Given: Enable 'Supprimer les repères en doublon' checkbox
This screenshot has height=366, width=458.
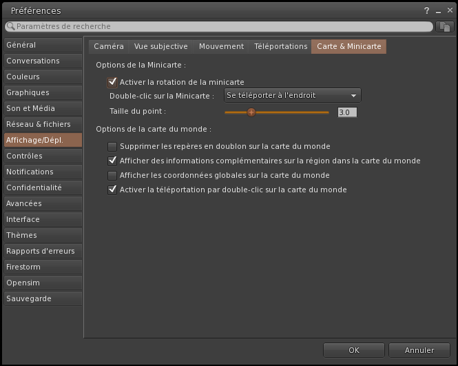Looking at the screenshot, I should click(x=113, y=147).
